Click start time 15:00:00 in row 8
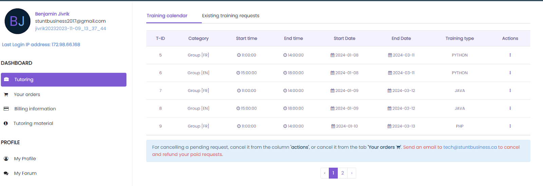This screenshot has width=543, height=186. click(x=249, y=108)
